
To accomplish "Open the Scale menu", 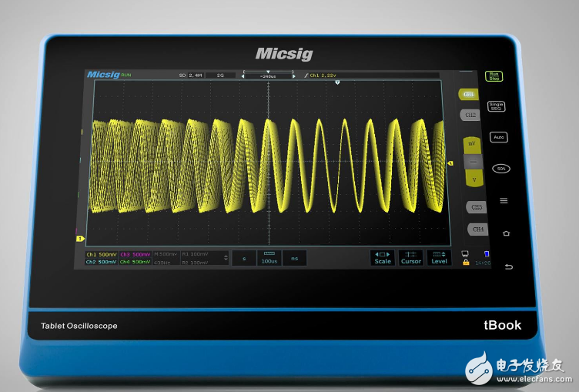I will tap(383, 257).
